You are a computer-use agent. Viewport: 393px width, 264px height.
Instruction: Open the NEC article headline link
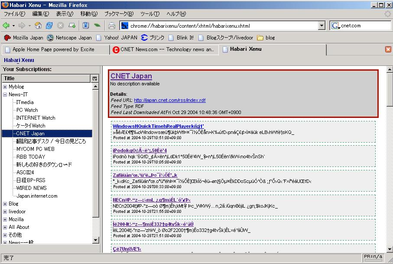(x=151, y=200)
